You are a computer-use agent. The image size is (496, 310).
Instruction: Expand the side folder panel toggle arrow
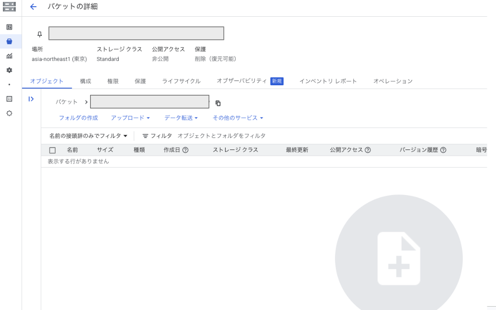31,99
